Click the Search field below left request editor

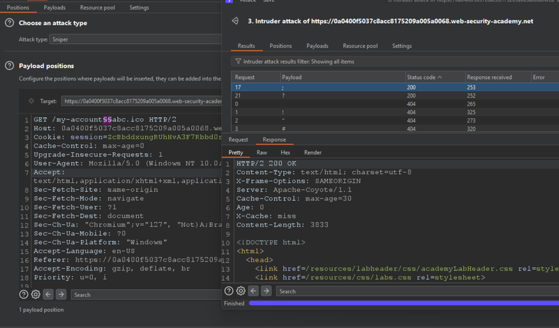point(146,295)
